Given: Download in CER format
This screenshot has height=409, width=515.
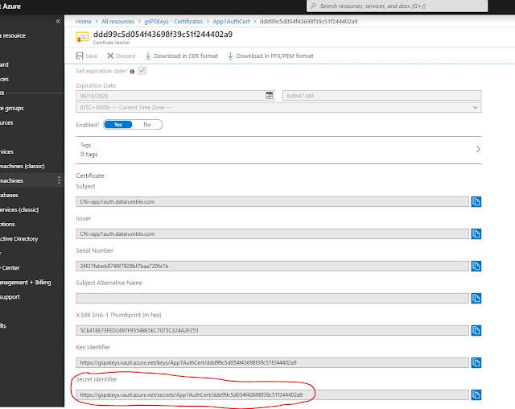Looking at the screenshot, I should pos(182,56).
